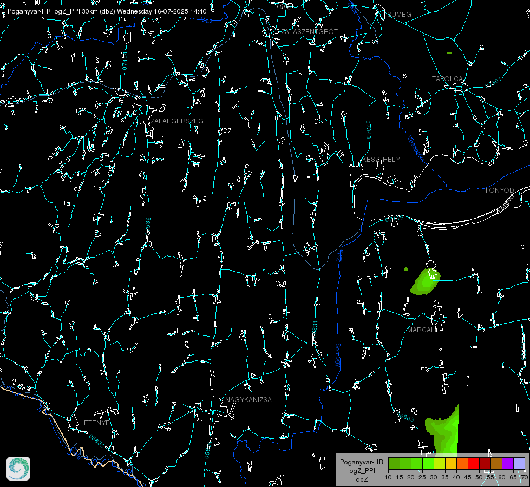The width and height of the screenshot is (530, 487).
Task: Click the tiny green echo dot near Sümeg
Action: tap(449, 52)
